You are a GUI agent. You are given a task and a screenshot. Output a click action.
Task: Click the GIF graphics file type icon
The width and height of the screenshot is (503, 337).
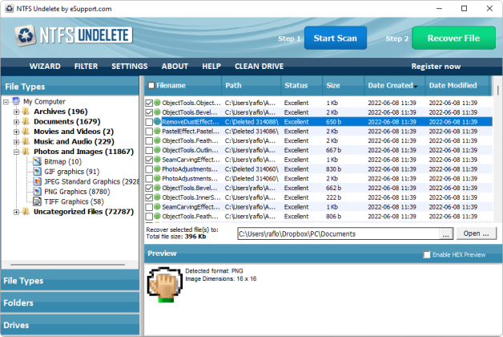(37, 171)
